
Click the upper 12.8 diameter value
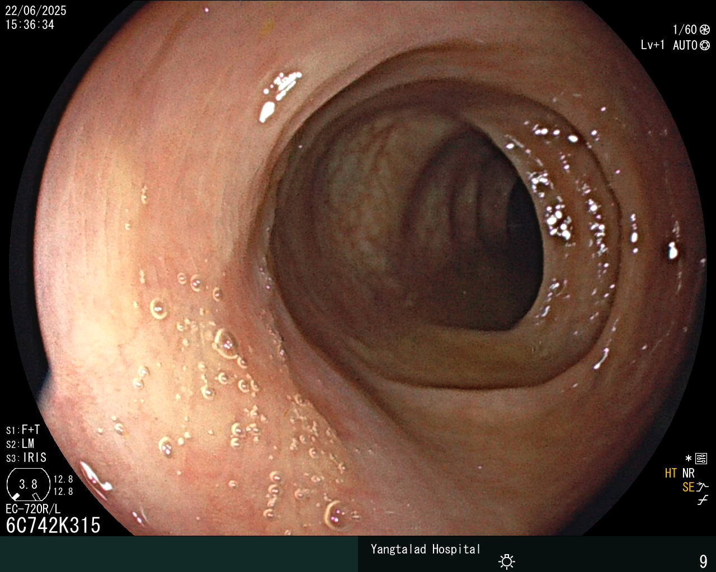[x=63, y=479]
